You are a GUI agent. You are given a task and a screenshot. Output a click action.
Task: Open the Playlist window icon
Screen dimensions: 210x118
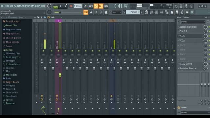146,12
